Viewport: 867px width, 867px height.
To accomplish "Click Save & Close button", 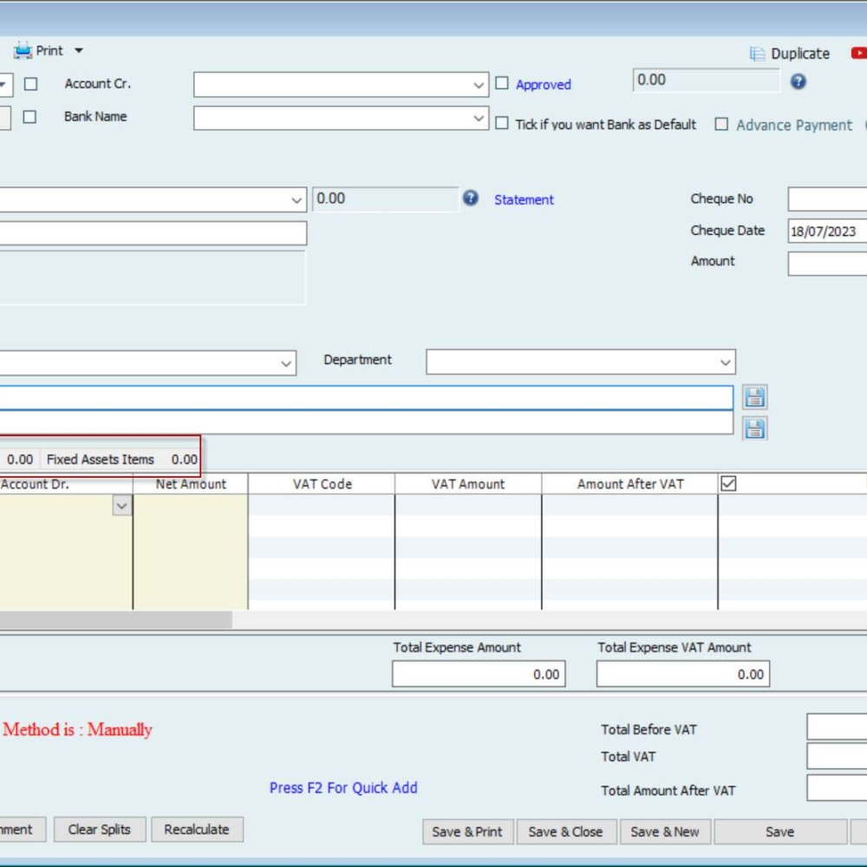I will [565, 831].
